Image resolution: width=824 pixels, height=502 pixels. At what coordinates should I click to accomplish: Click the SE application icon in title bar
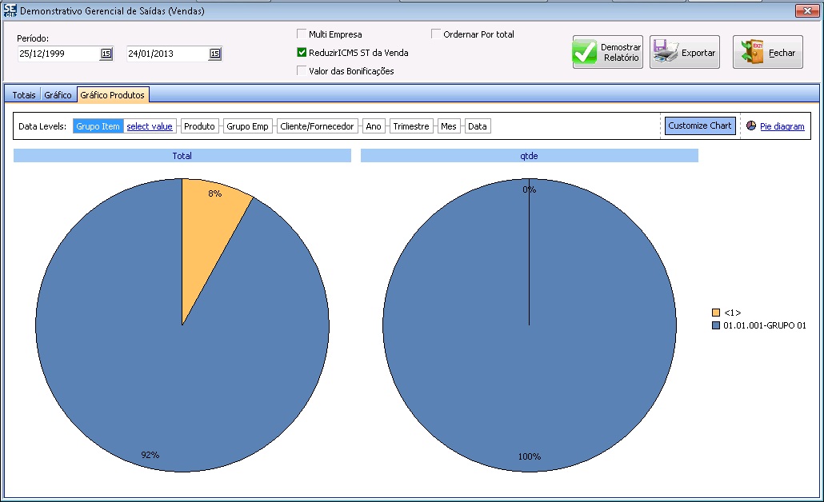tap(10, 10)
